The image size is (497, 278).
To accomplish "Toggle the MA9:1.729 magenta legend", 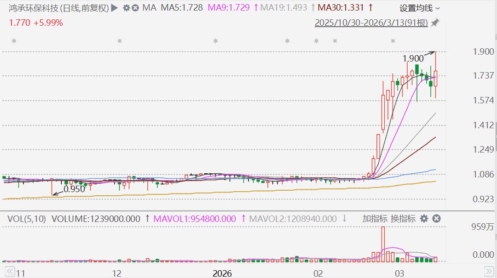I will (229, 8).
